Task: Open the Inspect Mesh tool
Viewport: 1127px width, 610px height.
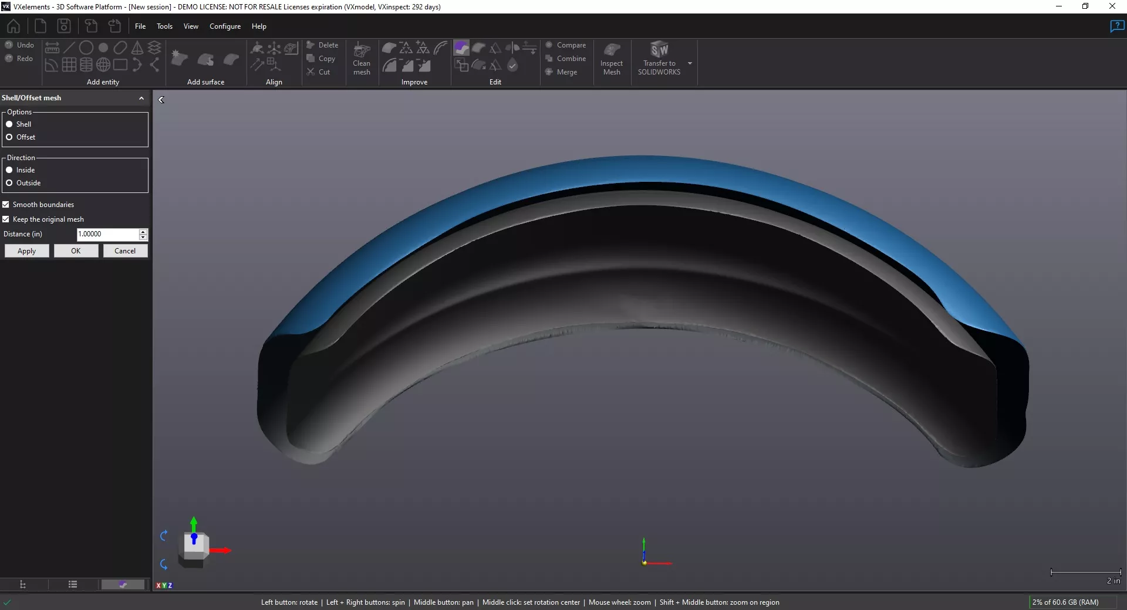Action: [x=612, y=58]
